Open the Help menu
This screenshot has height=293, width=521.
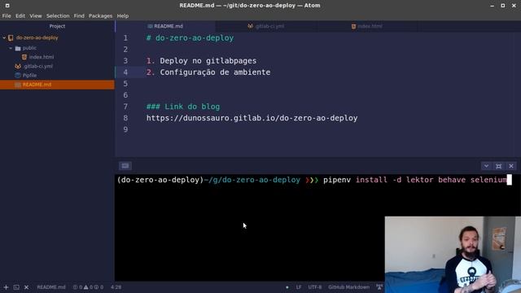[x=123, y=16]
